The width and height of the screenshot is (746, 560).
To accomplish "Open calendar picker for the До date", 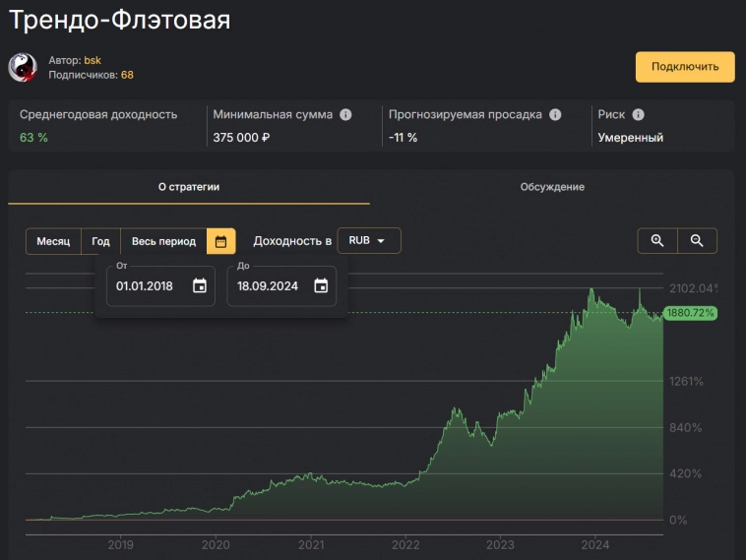I will tap(321, 286).
